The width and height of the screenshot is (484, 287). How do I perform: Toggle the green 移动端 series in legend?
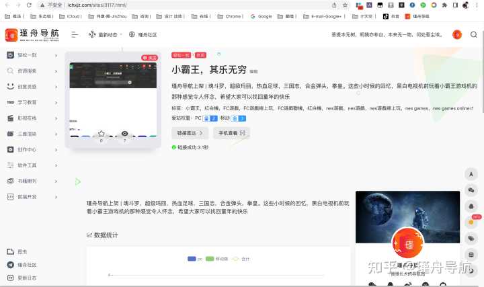(216, 259)
